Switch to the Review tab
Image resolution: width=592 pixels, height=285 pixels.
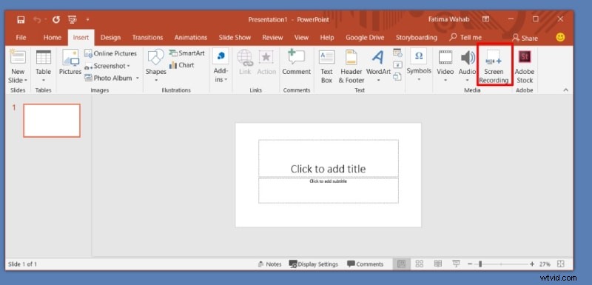coord(272,37)
